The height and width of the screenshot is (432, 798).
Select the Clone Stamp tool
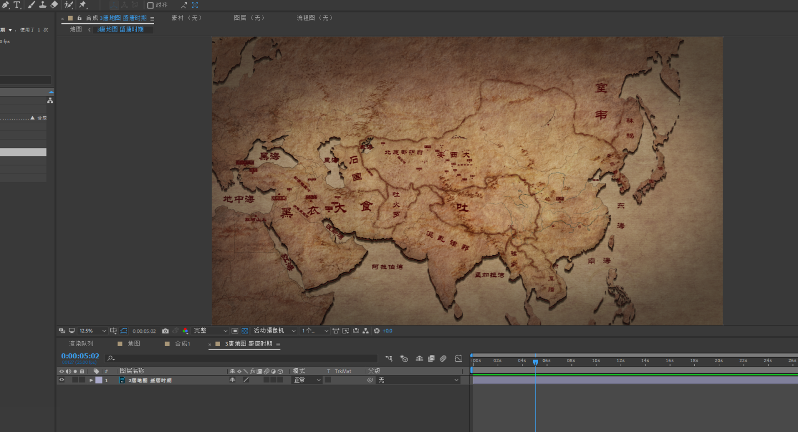click(42, 4)
